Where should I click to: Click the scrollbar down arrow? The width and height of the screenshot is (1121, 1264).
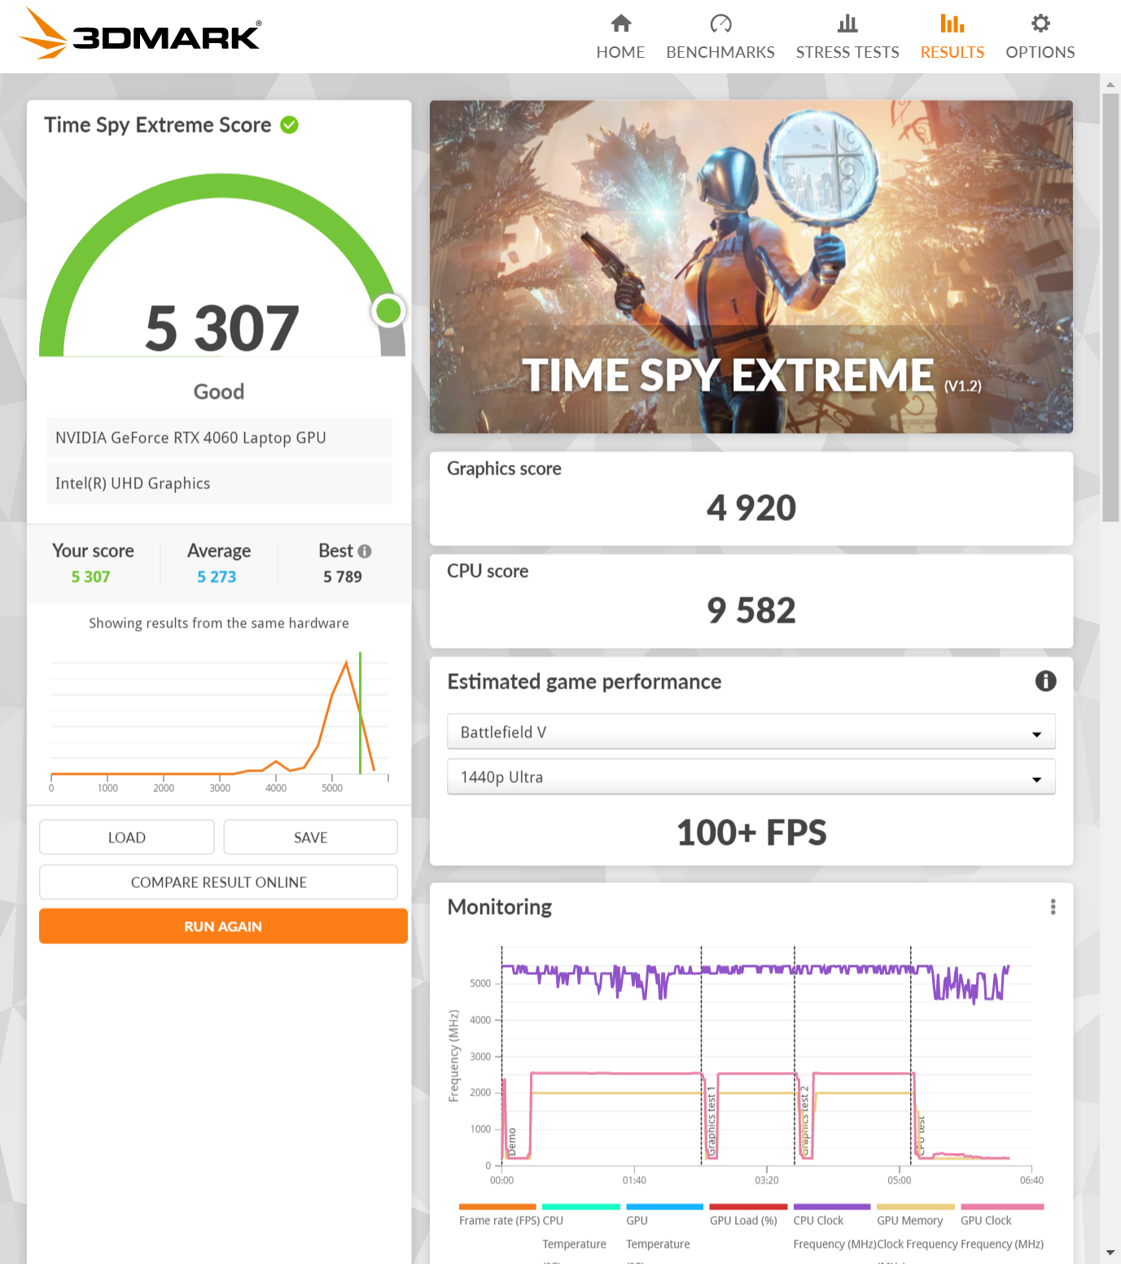click(1110, 1253)
